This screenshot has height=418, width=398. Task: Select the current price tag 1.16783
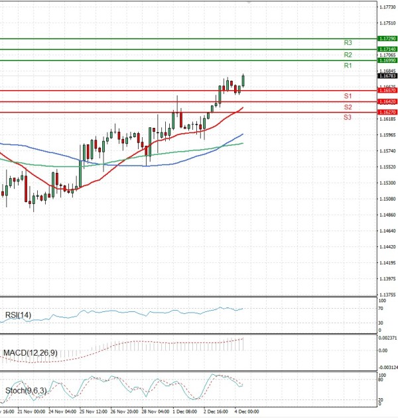(387, 76)
